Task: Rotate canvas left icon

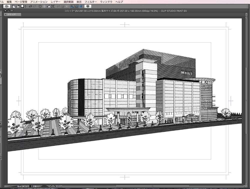Action: (51, 186)
